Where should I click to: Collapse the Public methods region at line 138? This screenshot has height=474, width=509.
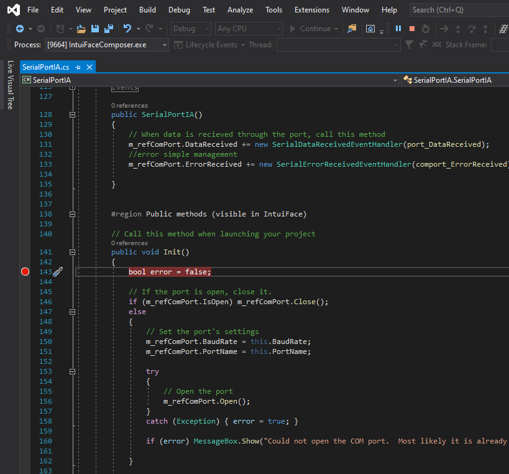coord(72,214)
